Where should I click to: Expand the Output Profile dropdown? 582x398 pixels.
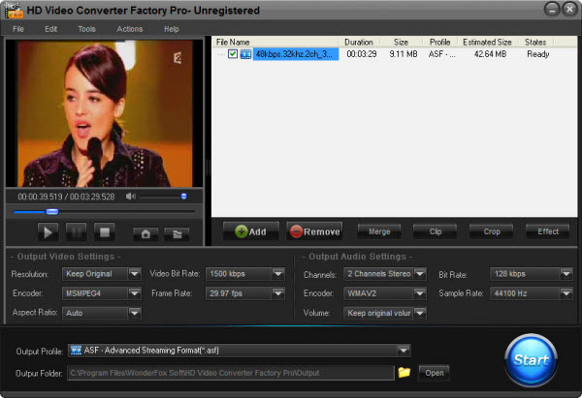pyautogui.click(x=403, y=351)
